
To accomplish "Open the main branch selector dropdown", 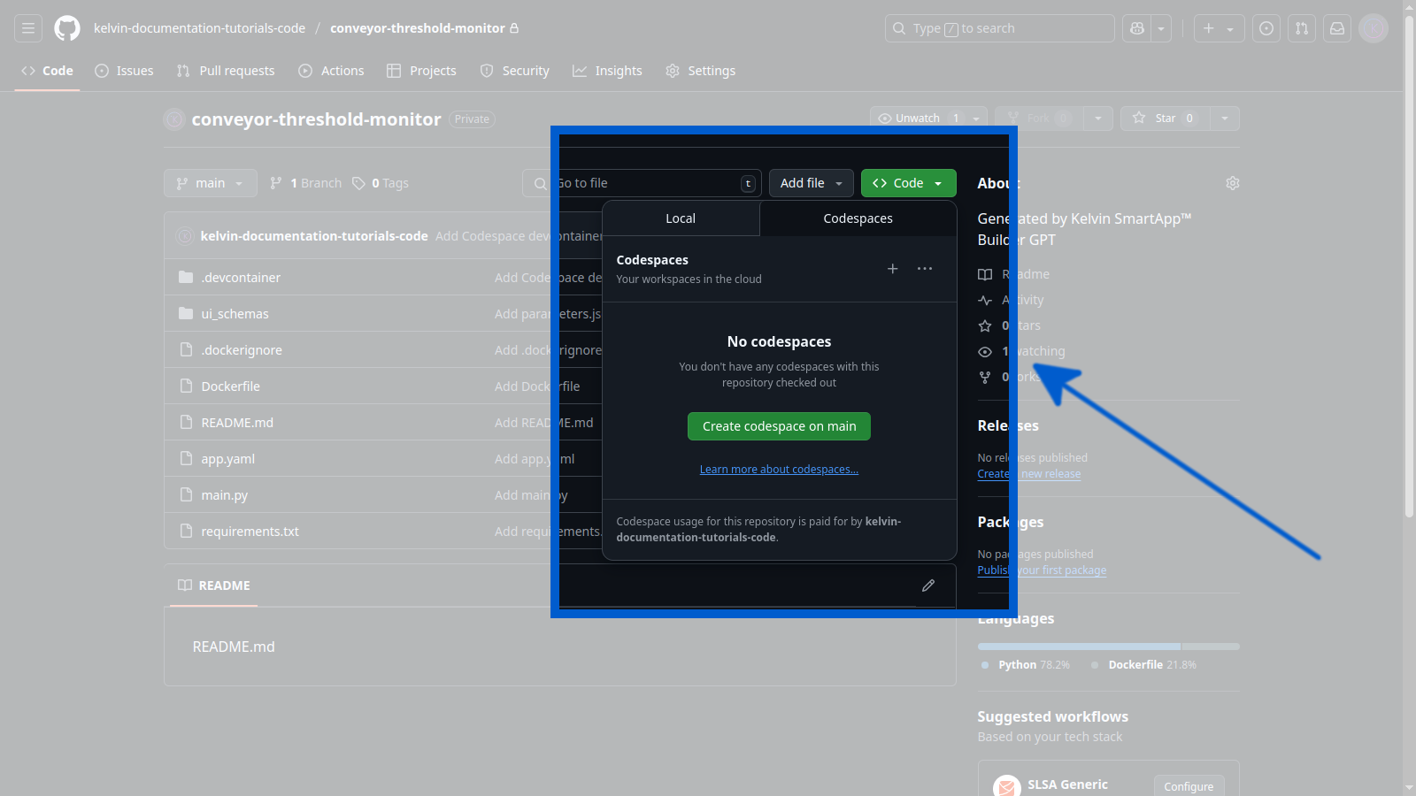I will [x=210, y=182].
